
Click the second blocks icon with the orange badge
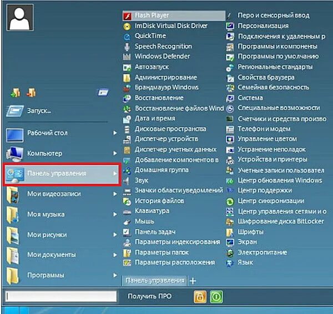pyautogui.click(x=31, y=93)
